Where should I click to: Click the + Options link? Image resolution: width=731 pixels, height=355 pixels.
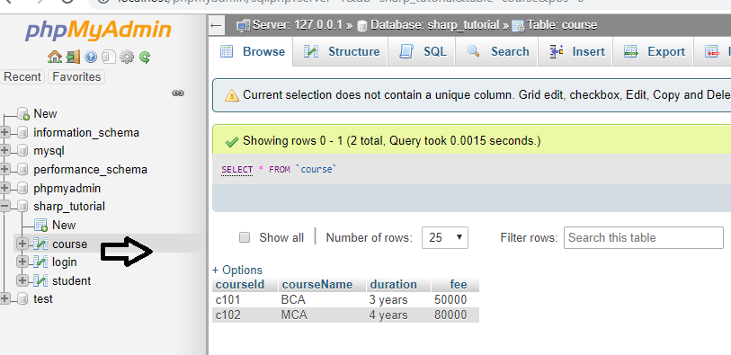click(237, 271)
